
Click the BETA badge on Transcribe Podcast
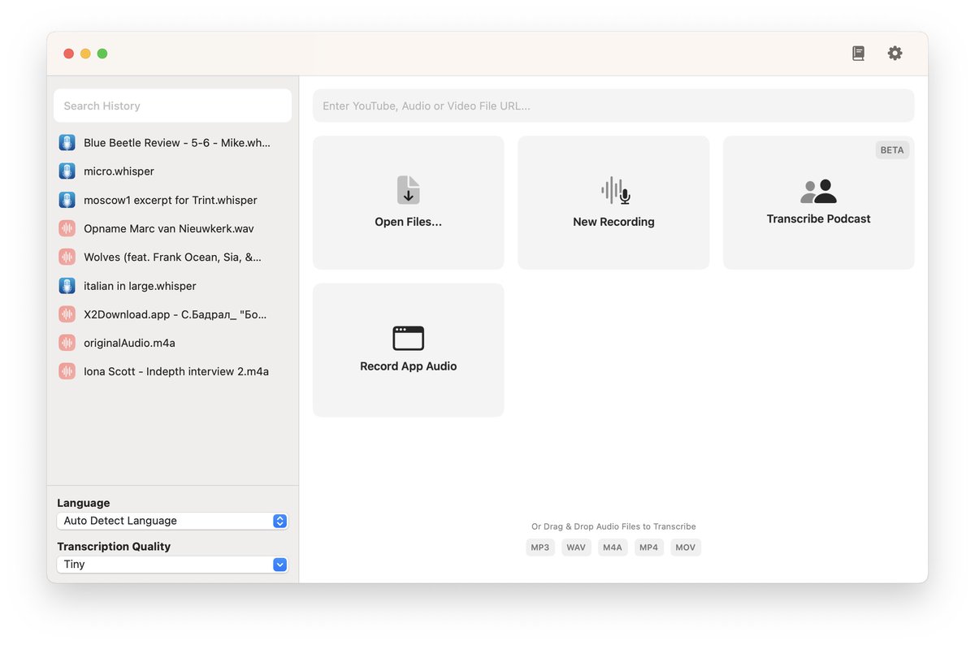pyautogui.click(x=892, y=150)
